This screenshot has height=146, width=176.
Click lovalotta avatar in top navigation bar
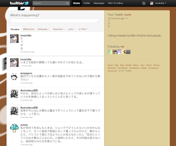152,3
